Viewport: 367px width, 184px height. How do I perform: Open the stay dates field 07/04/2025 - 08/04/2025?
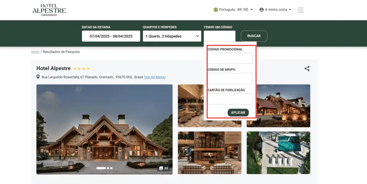coord(111,36)
